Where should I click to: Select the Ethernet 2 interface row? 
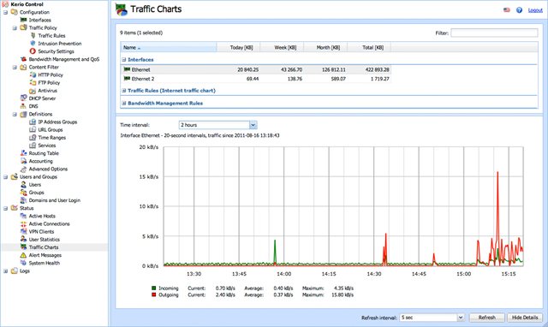(x=256, y=79)
